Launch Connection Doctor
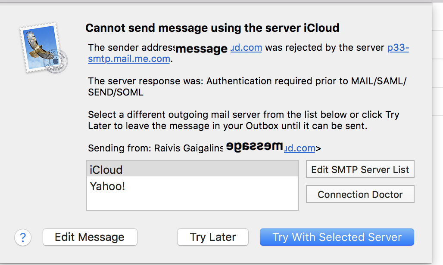Screen dimensions: 443x265 360,194
